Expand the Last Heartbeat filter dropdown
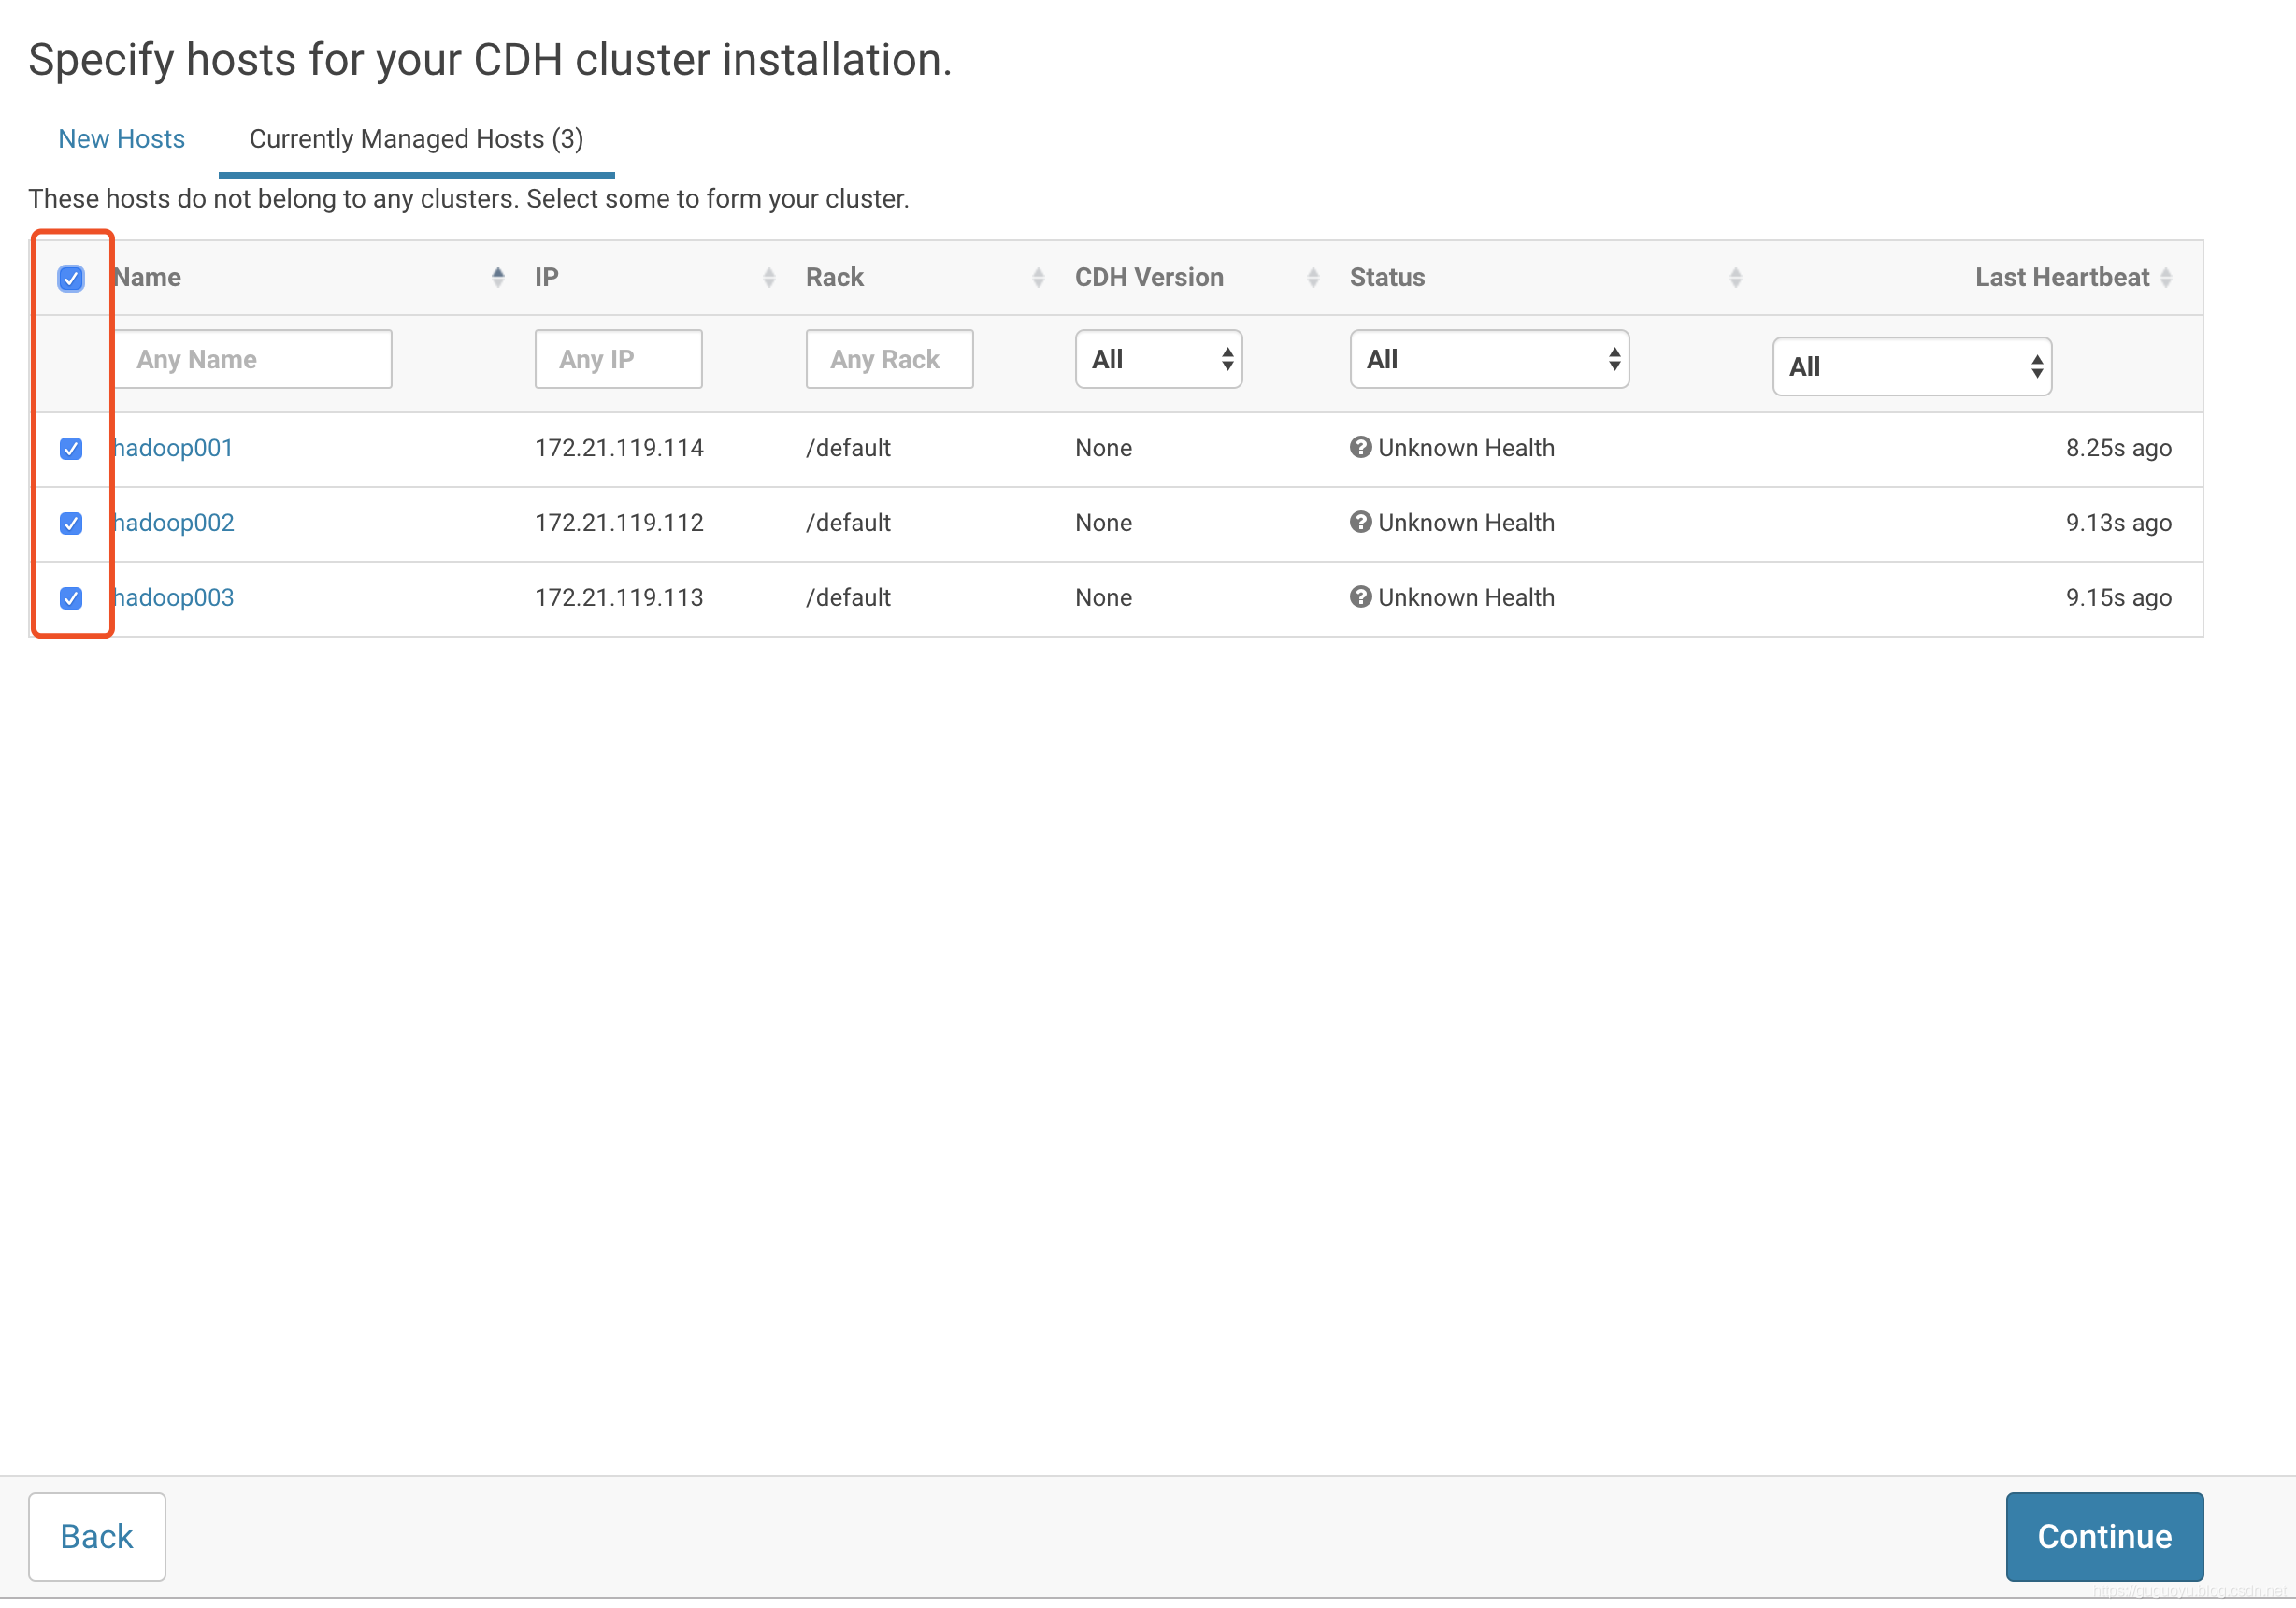2296x1608 pixels. pos(1911,367)
